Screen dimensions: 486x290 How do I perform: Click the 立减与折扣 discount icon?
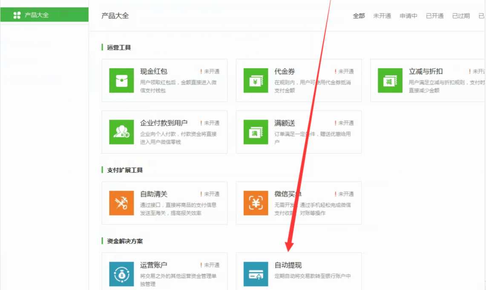(390, 80)
